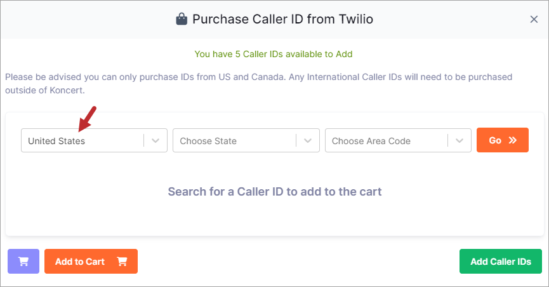Open the purple cart icon button

click(23, 262)
